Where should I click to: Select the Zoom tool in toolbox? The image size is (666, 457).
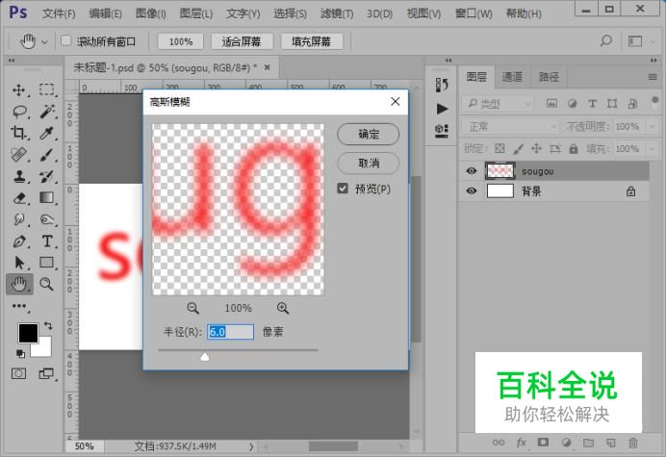[x=47, y=284]
